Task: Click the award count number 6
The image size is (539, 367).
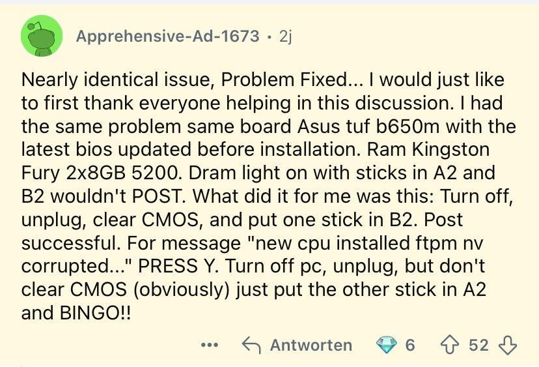Action: pos(409,345)
